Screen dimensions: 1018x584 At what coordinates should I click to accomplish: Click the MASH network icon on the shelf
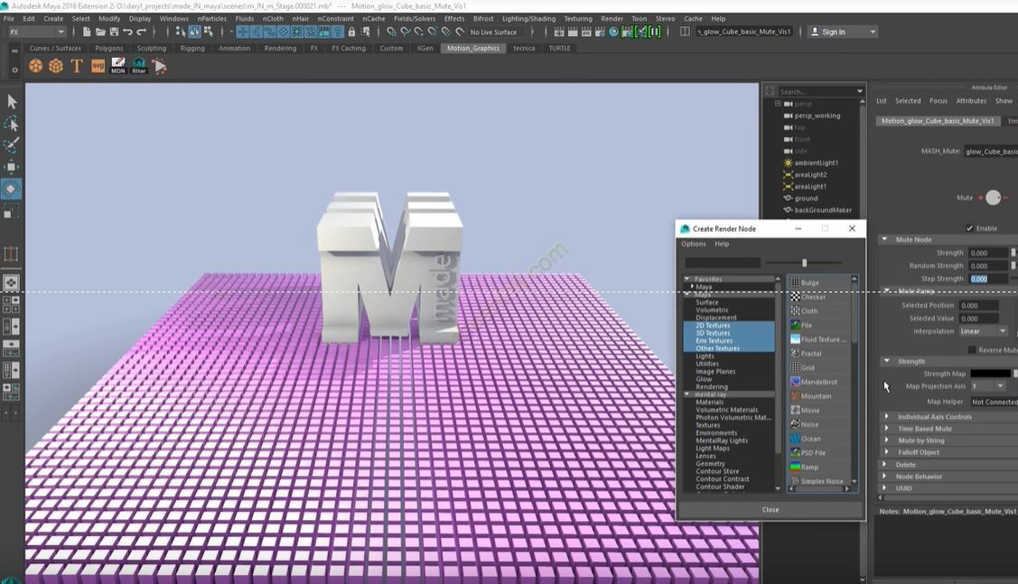click(x=34, y=65)
